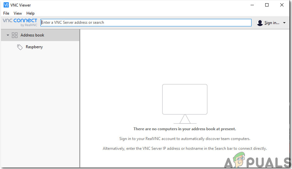
Task: Open the File menu
Action: tap(6, 13)
